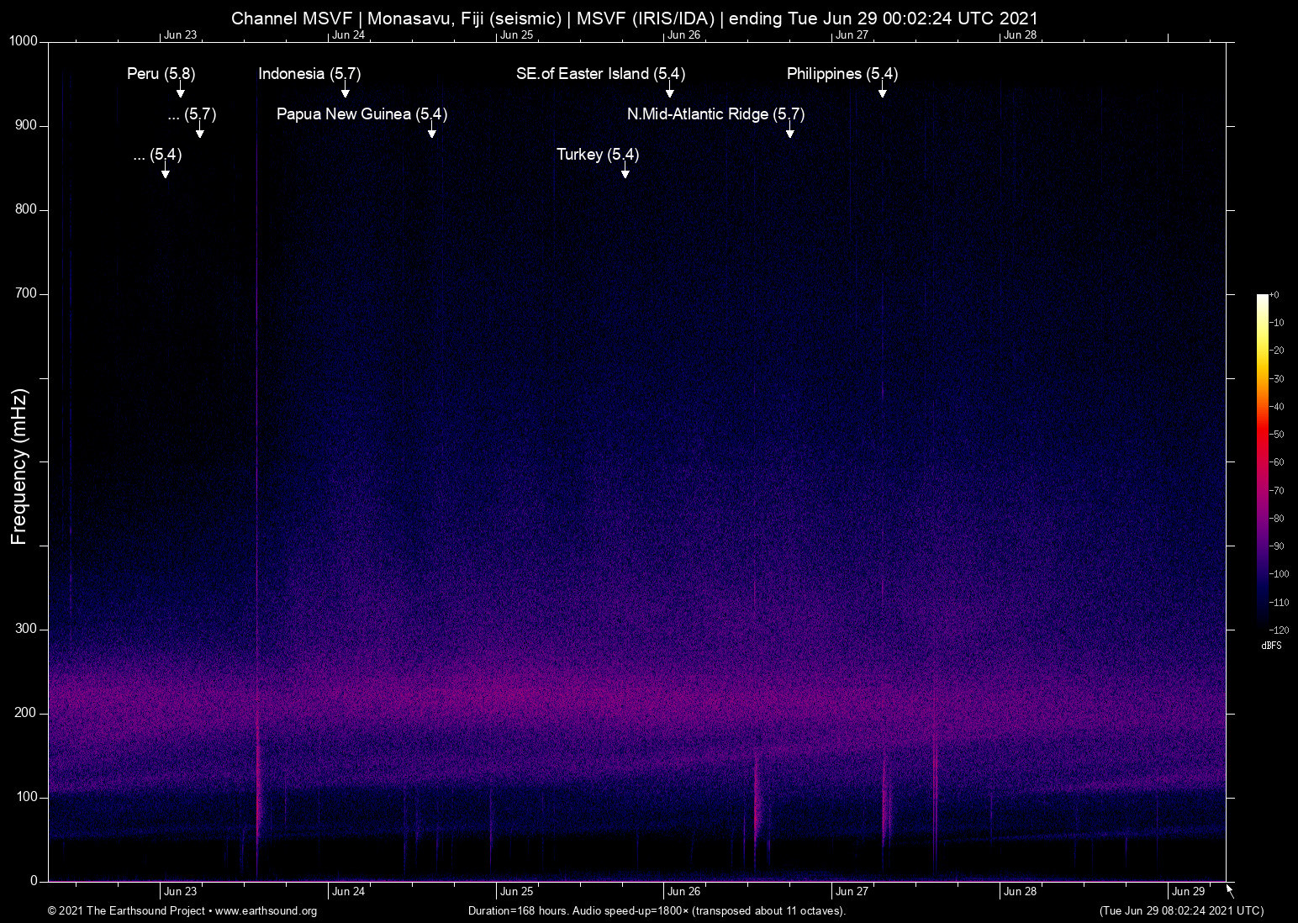1298x923 pixels.
Task: Click the arrow under the Indonesia (5.7) label
Action: [x=345, y=91]
